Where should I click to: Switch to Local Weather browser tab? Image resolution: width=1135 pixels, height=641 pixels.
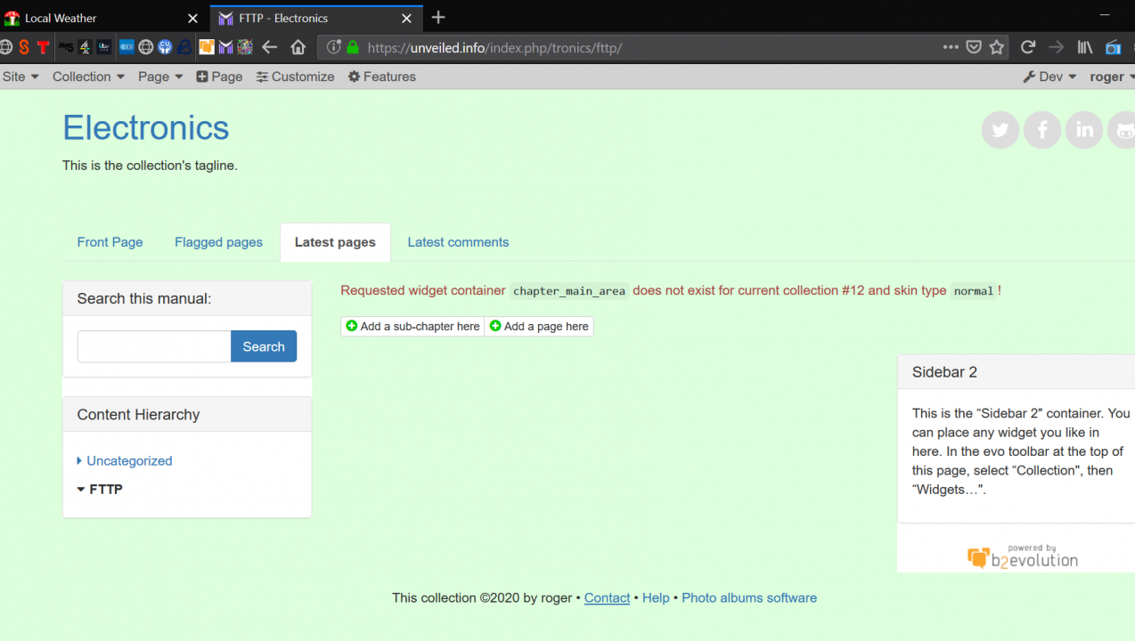105,18
